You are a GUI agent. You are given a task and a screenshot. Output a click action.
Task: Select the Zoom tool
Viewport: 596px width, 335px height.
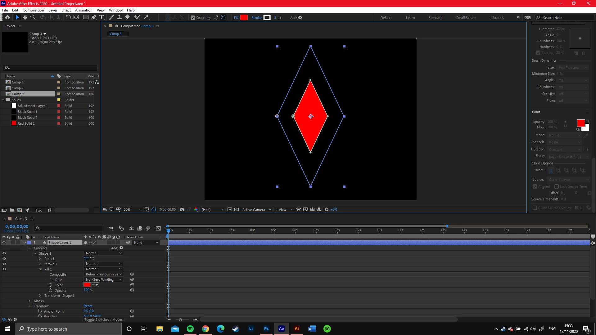coord(33,17)
